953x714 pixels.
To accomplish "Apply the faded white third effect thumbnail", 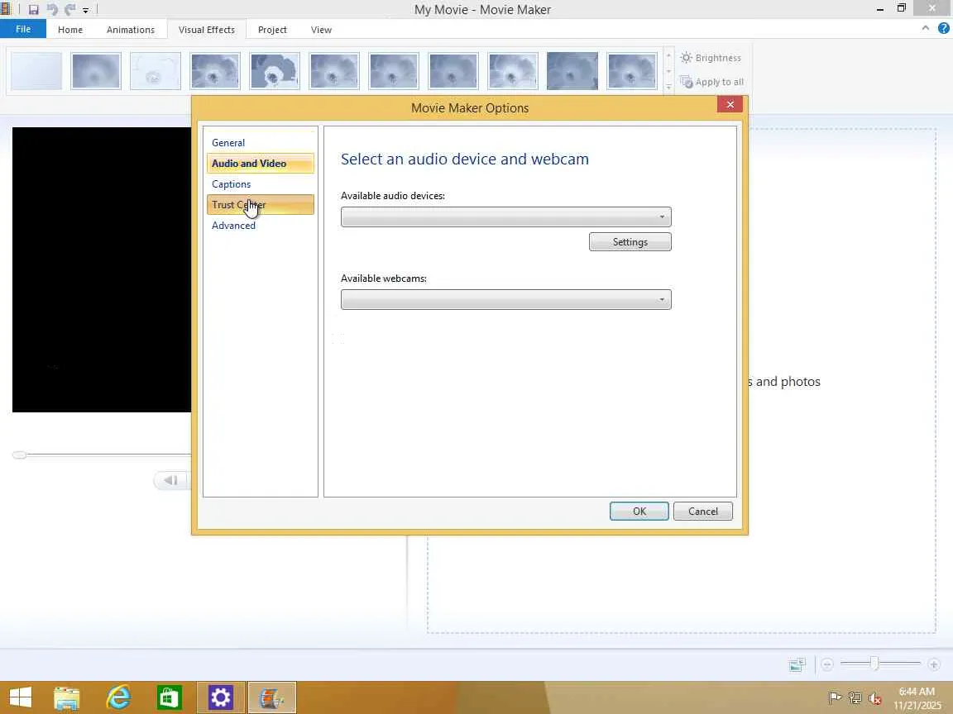I will tap(156, 71).
